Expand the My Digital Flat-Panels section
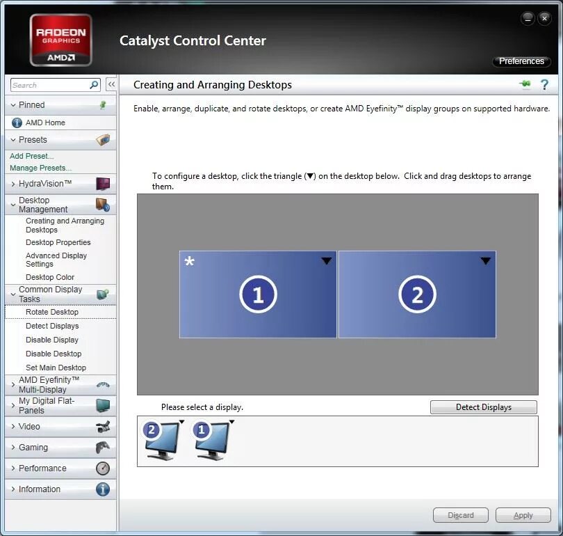 [x=13, y=406]
